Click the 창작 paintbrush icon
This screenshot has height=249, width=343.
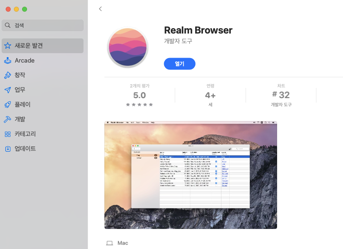click(x=8, y=75)
